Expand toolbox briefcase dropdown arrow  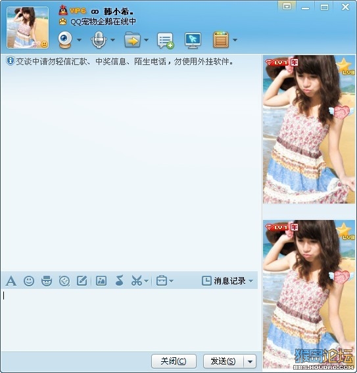171,281
